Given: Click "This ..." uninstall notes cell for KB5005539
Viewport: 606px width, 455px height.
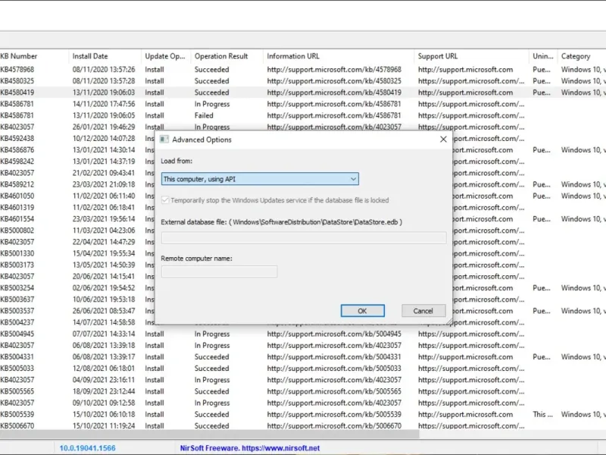Looking at the screenshot, I should click(x=542, y=414).
